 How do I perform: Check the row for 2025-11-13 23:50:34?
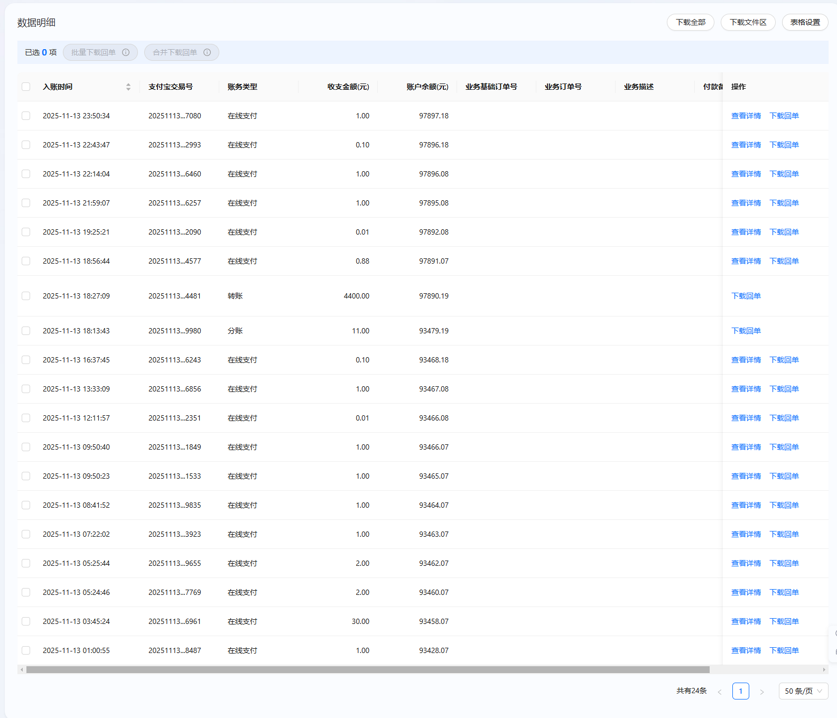click(26, 116)
